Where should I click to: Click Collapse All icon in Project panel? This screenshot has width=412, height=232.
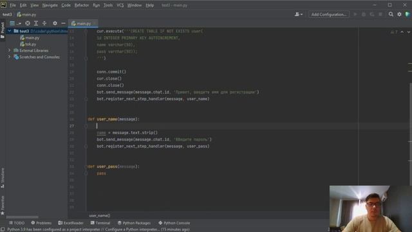[44, 23]
